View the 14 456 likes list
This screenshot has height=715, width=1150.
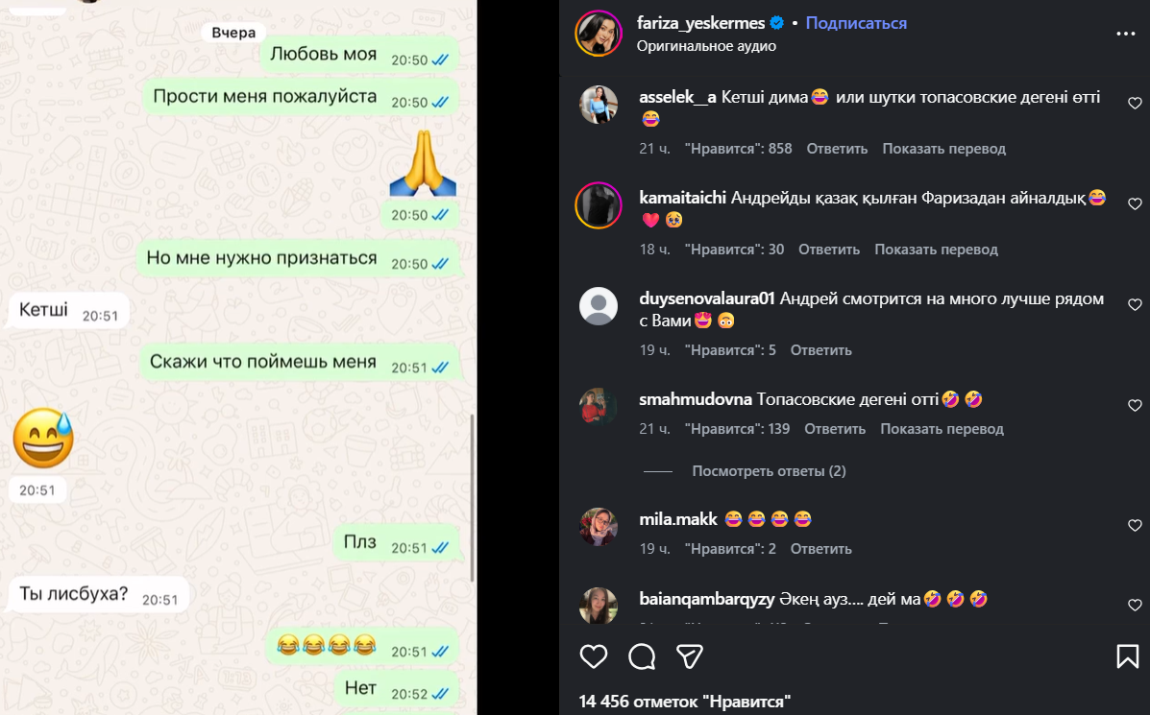tap(684, 701)
